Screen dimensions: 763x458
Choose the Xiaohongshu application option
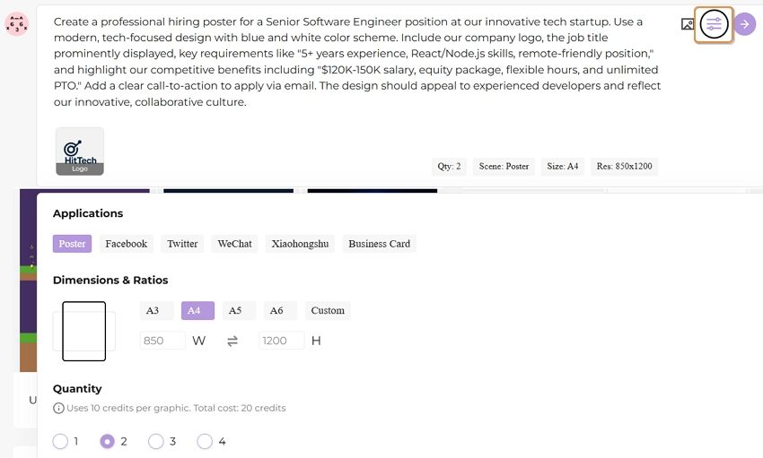tap(300, 244)
